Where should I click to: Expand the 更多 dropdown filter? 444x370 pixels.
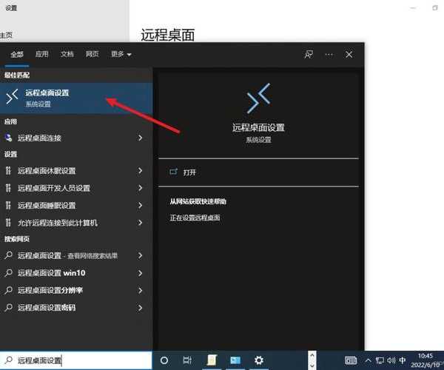tap(121, 54)
